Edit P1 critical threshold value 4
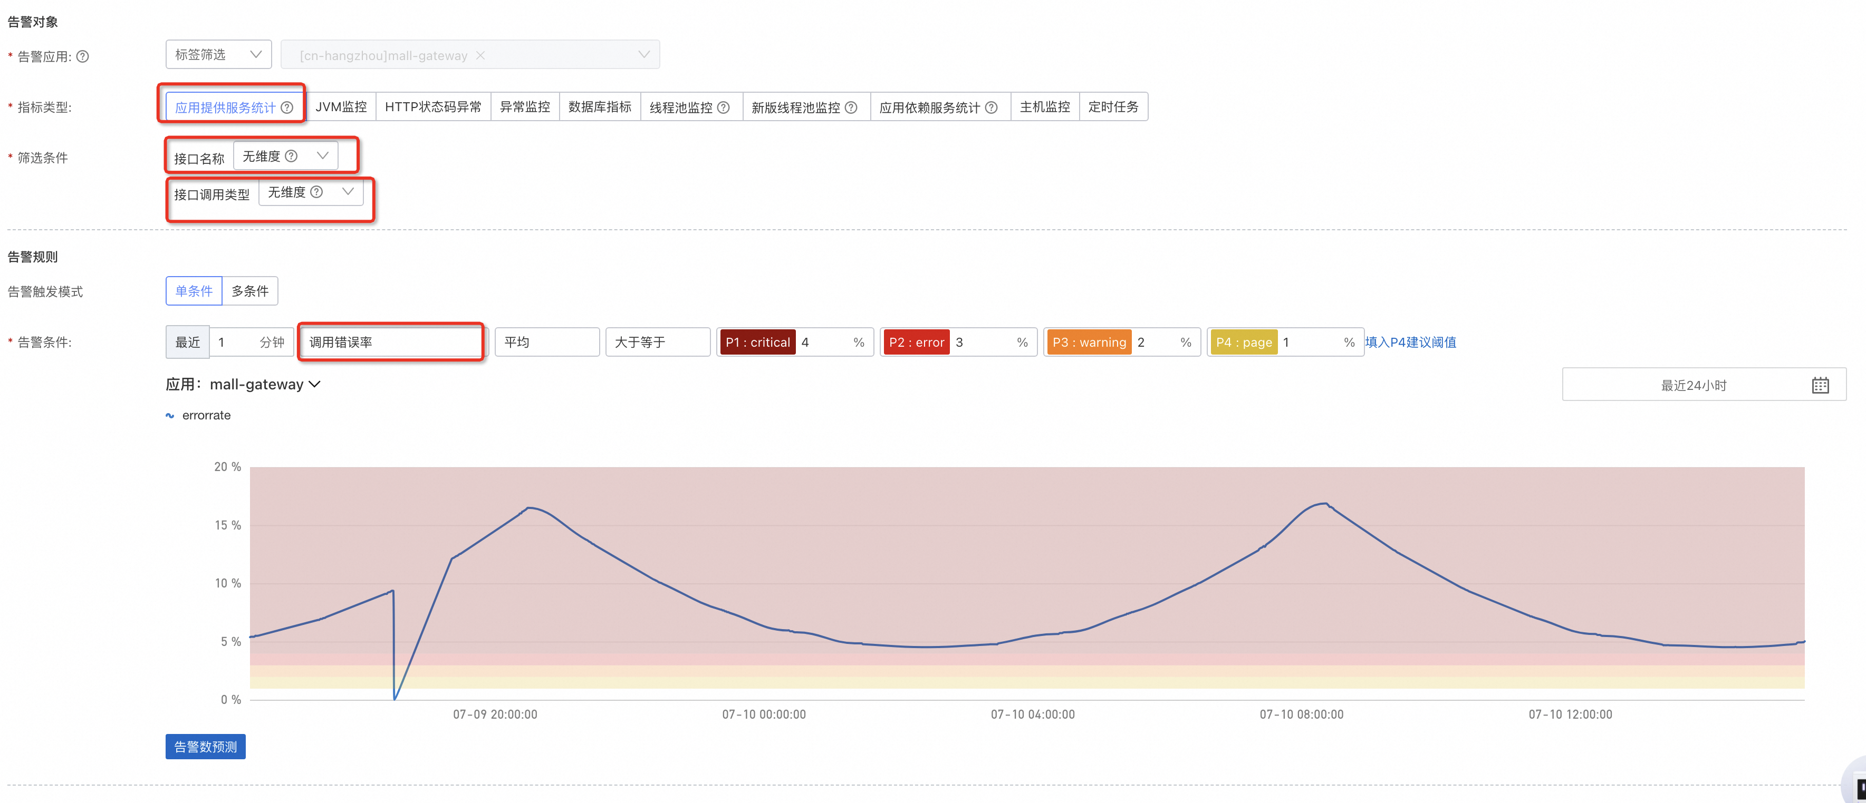The width and height of the screenshot is (1866, 803). (x=822, y=342)
